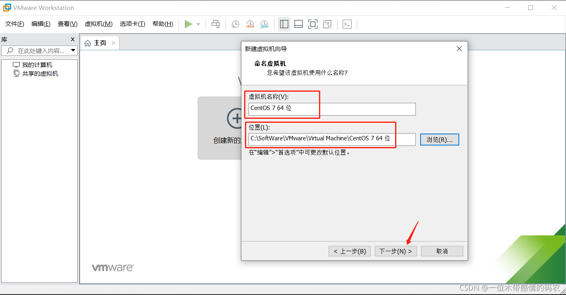566x295 pixels.
Task: Open the console view icon
Action: [347, 24]
